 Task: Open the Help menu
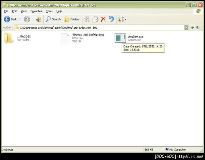tap(59, 11)
